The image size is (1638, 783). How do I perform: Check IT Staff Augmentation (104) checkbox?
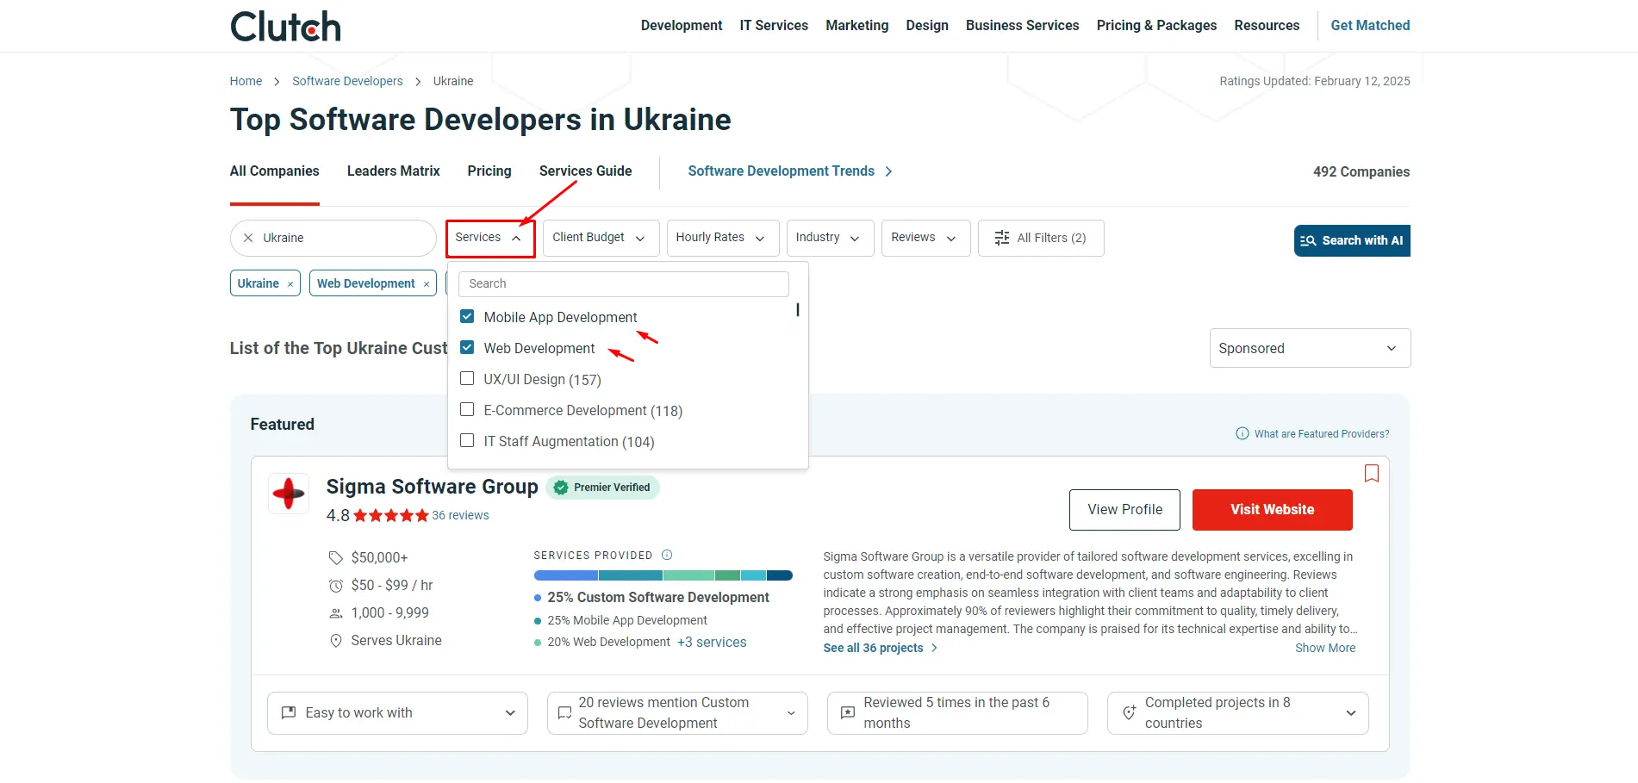(x=467, y=440)
